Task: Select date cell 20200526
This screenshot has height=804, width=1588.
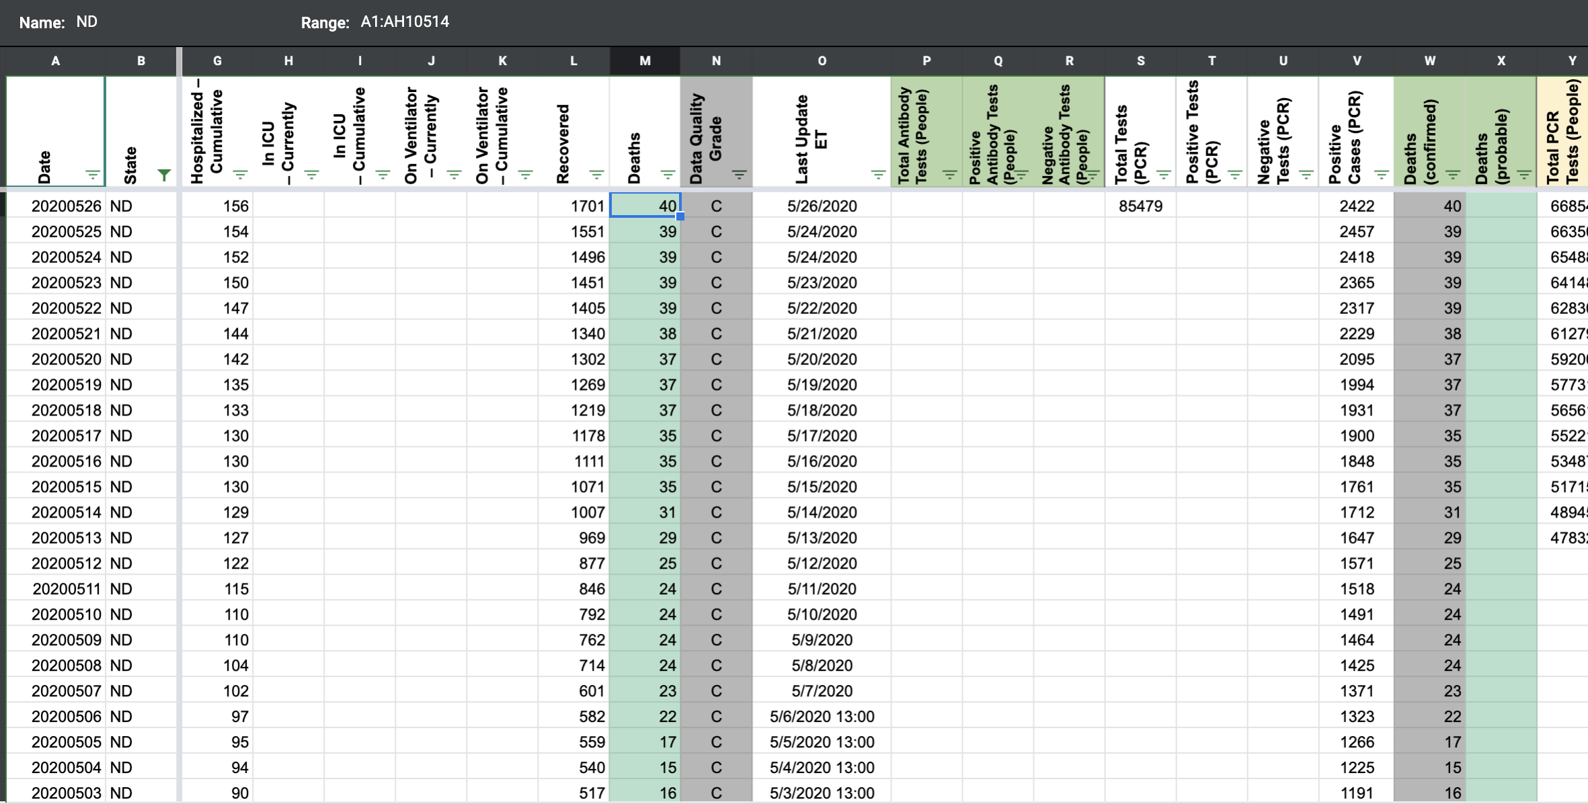Action: pyautogui.click(x=56, y=206)
